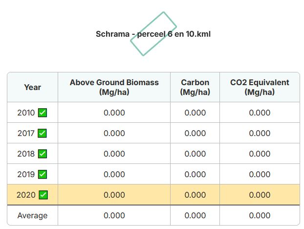
Task: Disable the 2019 year checkbox
Action: tap(43, 174)
